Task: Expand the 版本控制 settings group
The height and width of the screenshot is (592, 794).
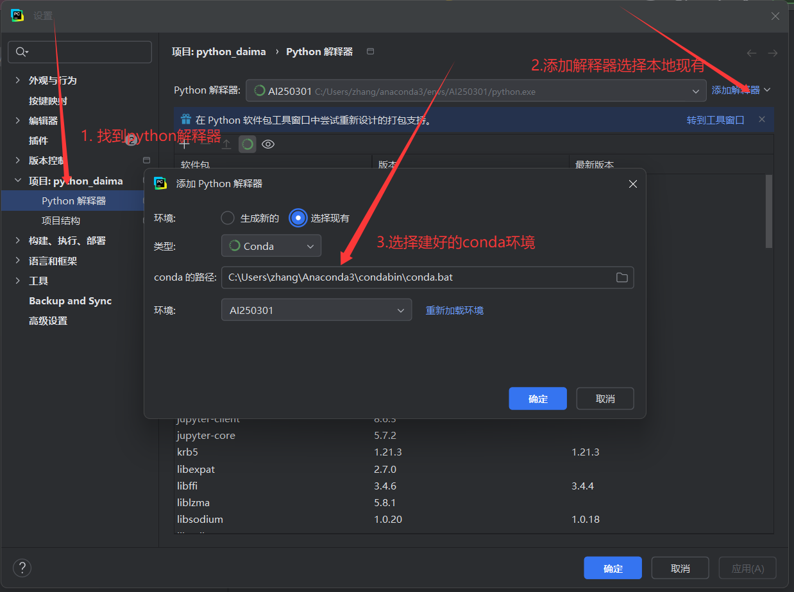Action: point(17,161)
